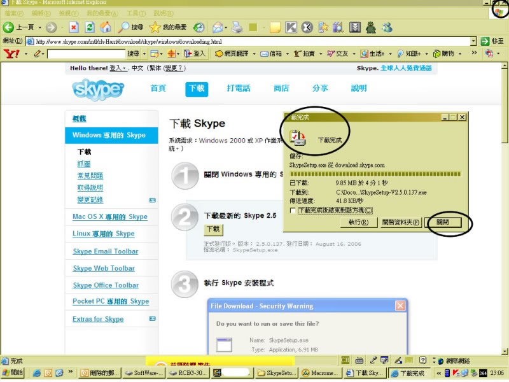509x382 pixels.
Task: Open the 檢視 menu
Action: (x=69, y=13)
